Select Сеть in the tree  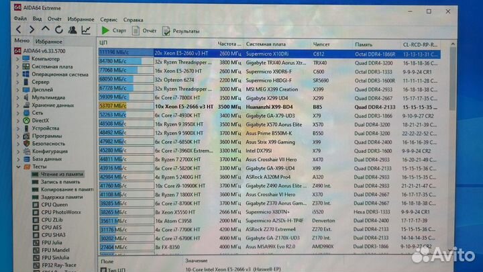[x=38, y=113]
